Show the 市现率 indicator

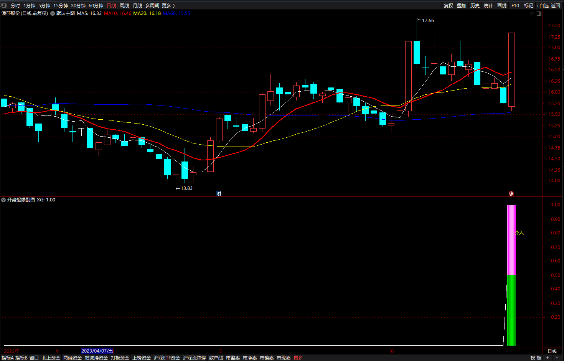pos(284,358)
